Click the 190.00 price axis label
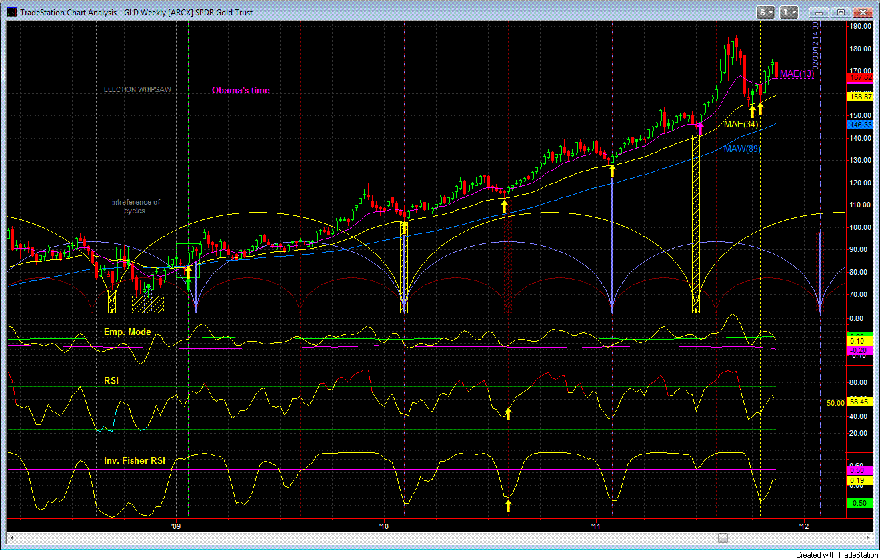Viewport: 880px width, 559px height. coord(861,27)
